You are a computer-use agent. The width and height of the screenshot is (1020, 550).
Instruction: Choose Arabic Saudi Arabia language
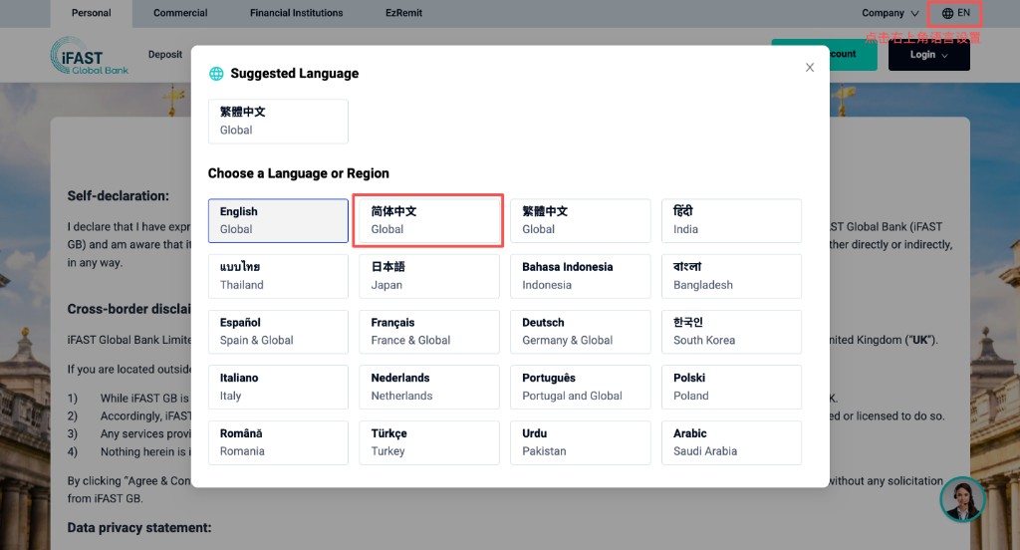pyautogui.click(x=731, y=442)
